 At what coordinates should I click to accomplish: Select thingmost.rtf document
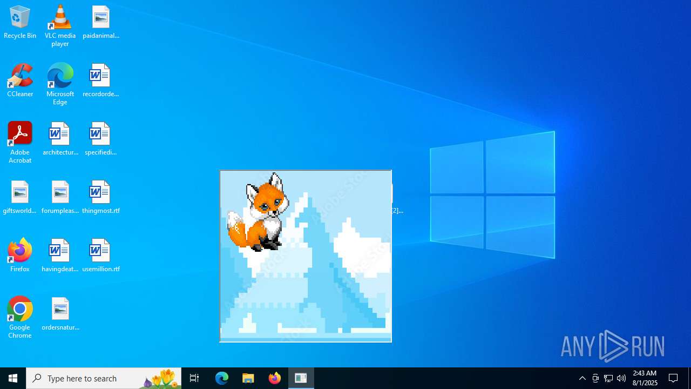coord(101,197)
